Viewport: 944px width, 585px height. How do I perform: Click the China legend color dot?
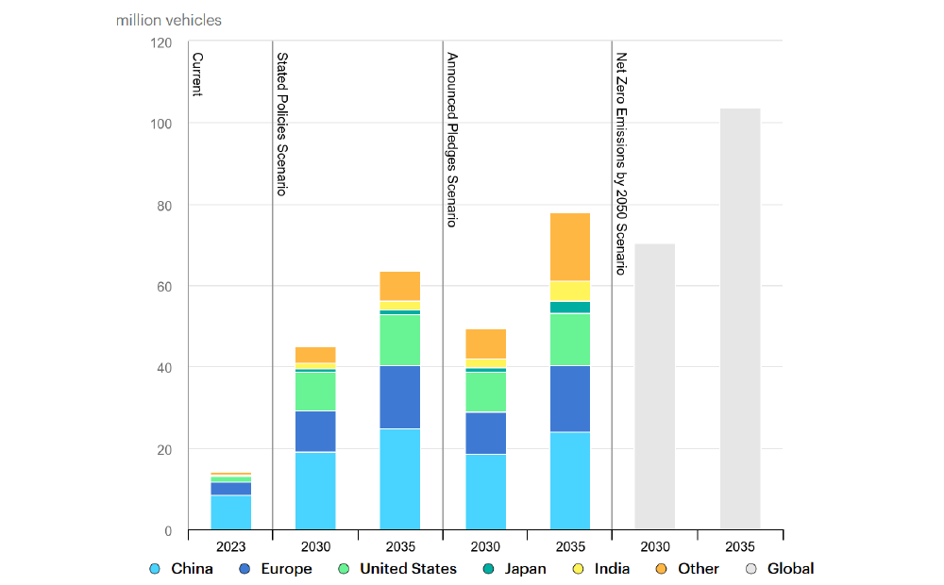pos(155,569)
